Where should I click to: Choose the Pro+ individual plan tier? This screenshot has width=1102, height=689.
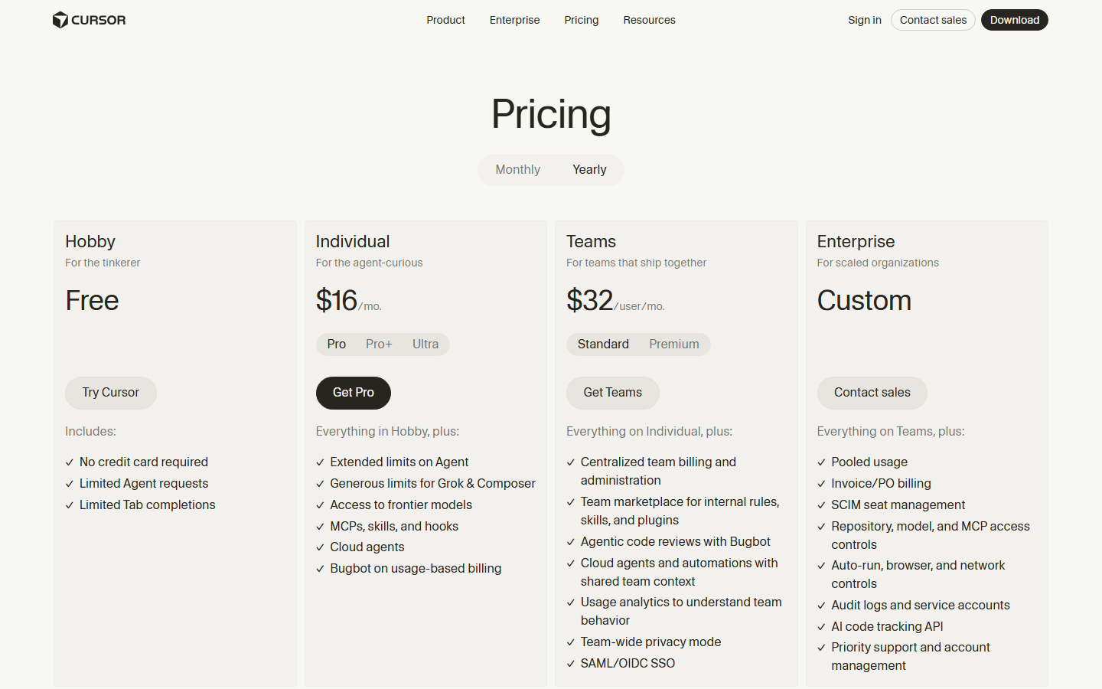pyautogui.click(x=379, y=344)
